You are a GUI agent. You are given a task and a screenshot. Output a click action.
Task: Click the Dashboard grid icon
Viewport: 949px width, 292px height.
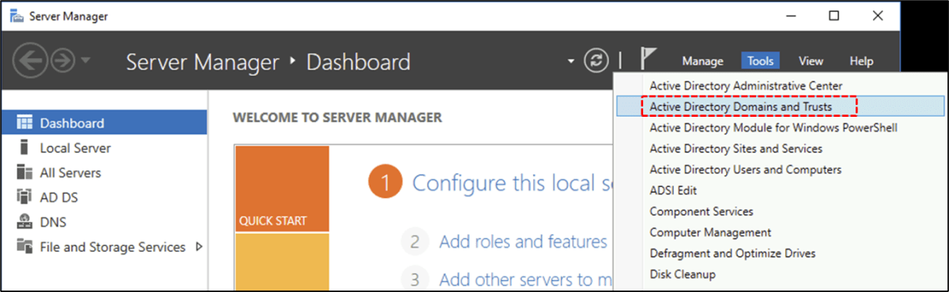(x=25, y=123)
